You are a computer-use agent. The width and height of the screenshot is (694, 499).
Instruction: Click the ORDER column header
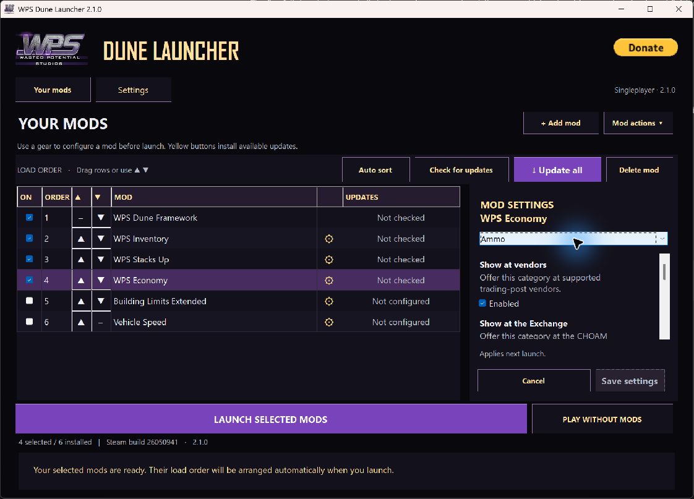click(x=57, y=197)
